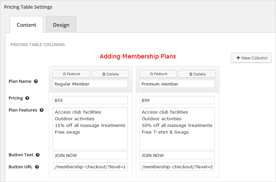The width and height of the screenshot is (276, 182).
Task: Switch to the Design tab
Action: 61,25
